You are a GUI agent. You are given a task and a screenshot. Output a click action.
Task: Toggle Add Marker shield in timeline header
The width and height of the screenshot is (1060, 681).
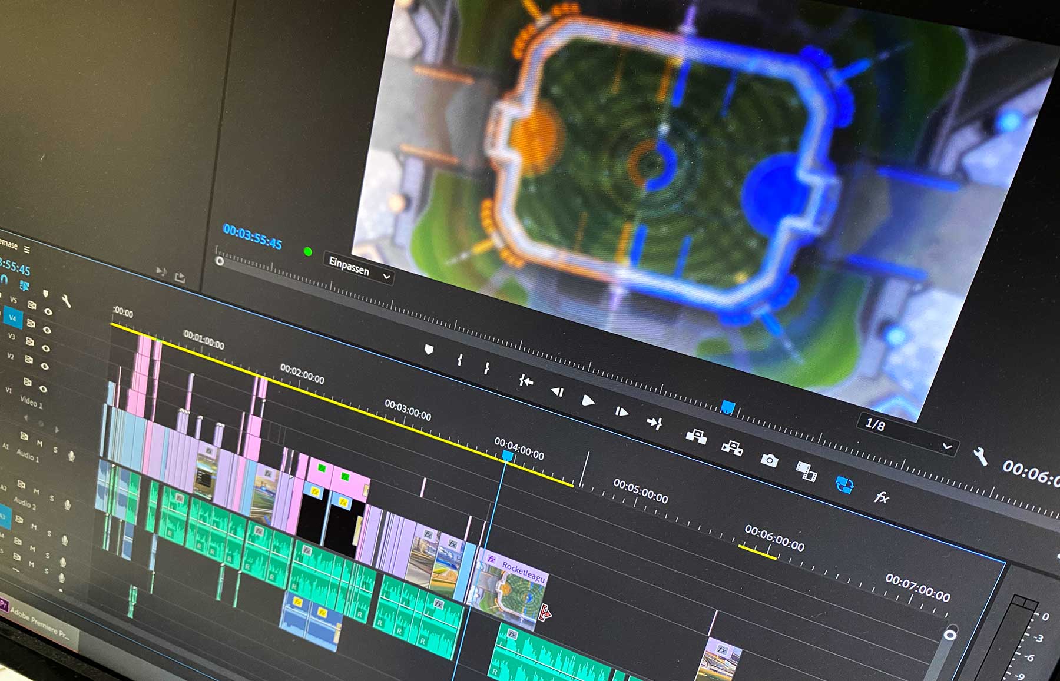pyautogui.click(x=46, y=293)
